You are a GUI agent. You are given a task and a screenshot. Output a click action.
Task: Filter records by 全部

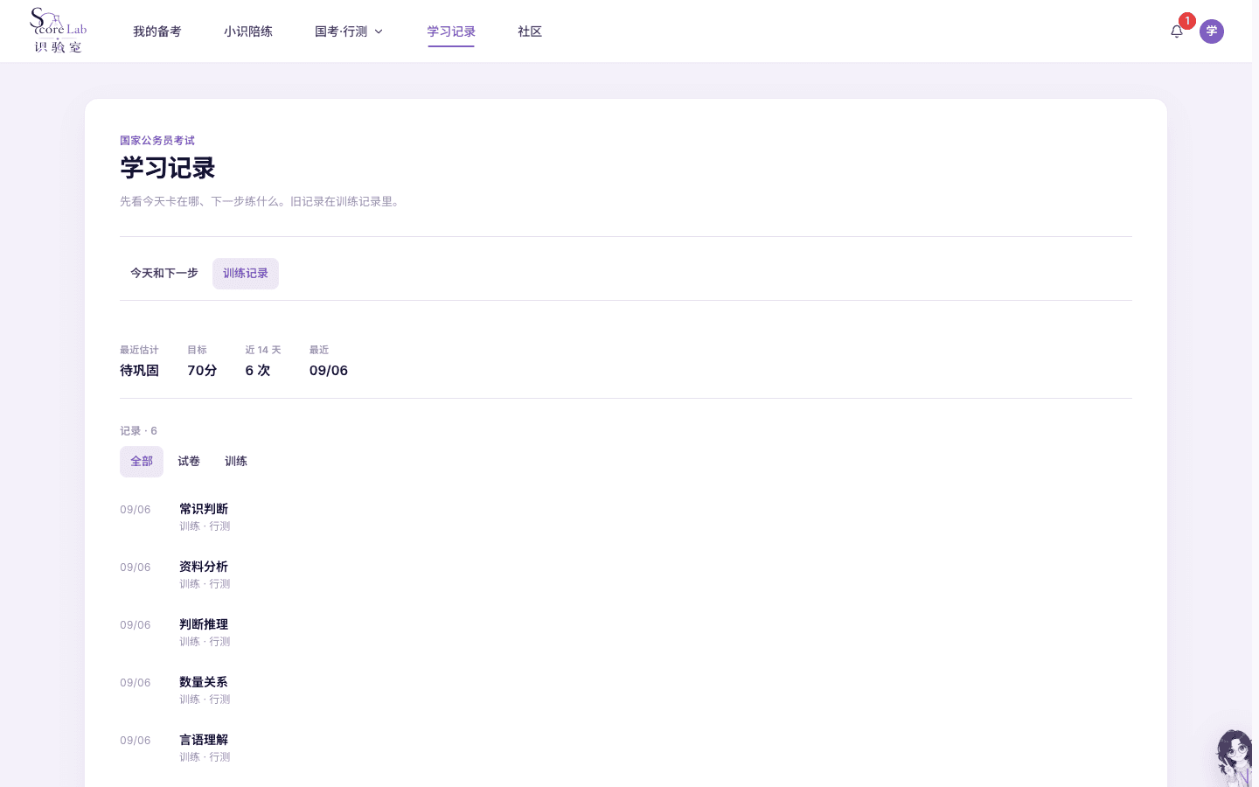pyautogui.click(x=142, y=462)
